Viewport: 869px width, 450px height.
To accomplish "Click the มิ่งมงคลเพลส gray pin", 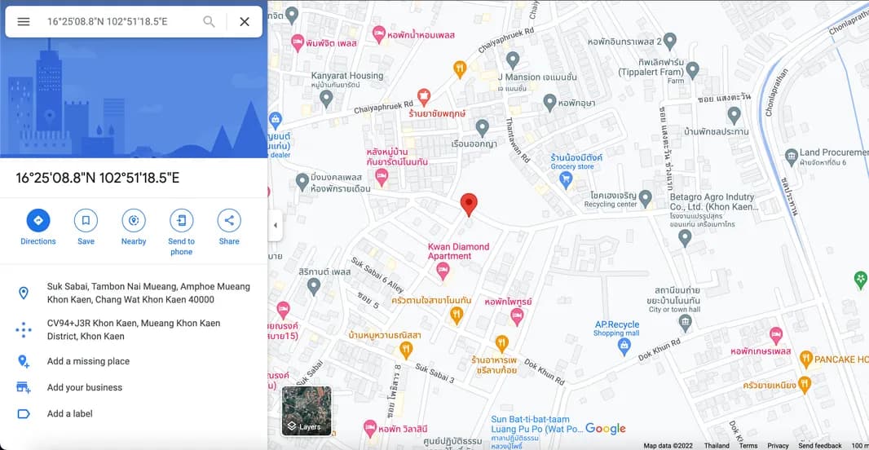I will (x=302, y=182).
